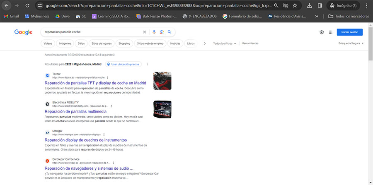Screen dimensions: 373x185
Task: Show more filter chips with arrow
Action: pos(205,43)
